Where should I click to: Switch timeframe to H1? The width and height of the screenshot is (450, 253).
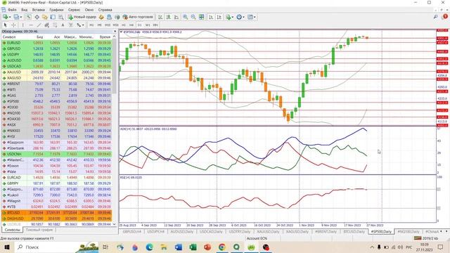pyautogui.click(x=124, y=25)
